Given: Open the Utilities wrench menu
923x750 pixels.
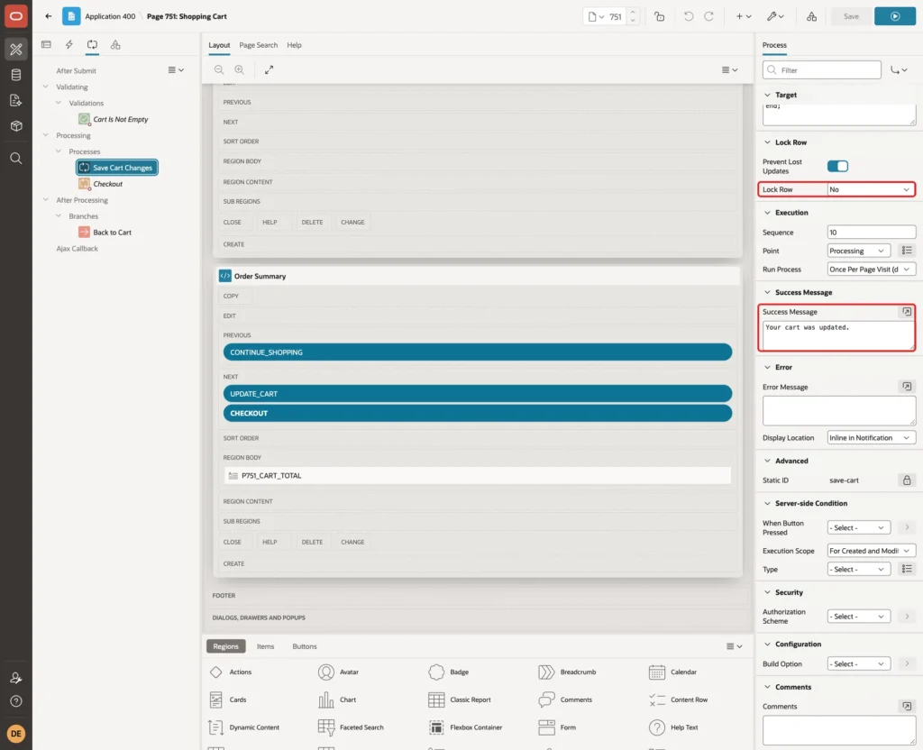Looking at the screenshot, I should [x=774, y=16].
